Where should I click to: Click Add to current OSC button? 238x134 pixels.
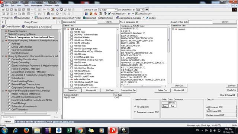coord(221,107)
